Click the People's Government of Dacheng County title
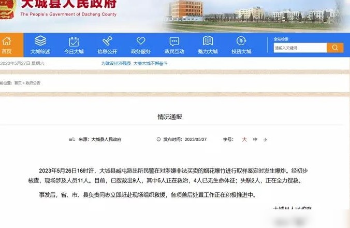The height and width of the screenshot is (228, 350). [68, 15]
